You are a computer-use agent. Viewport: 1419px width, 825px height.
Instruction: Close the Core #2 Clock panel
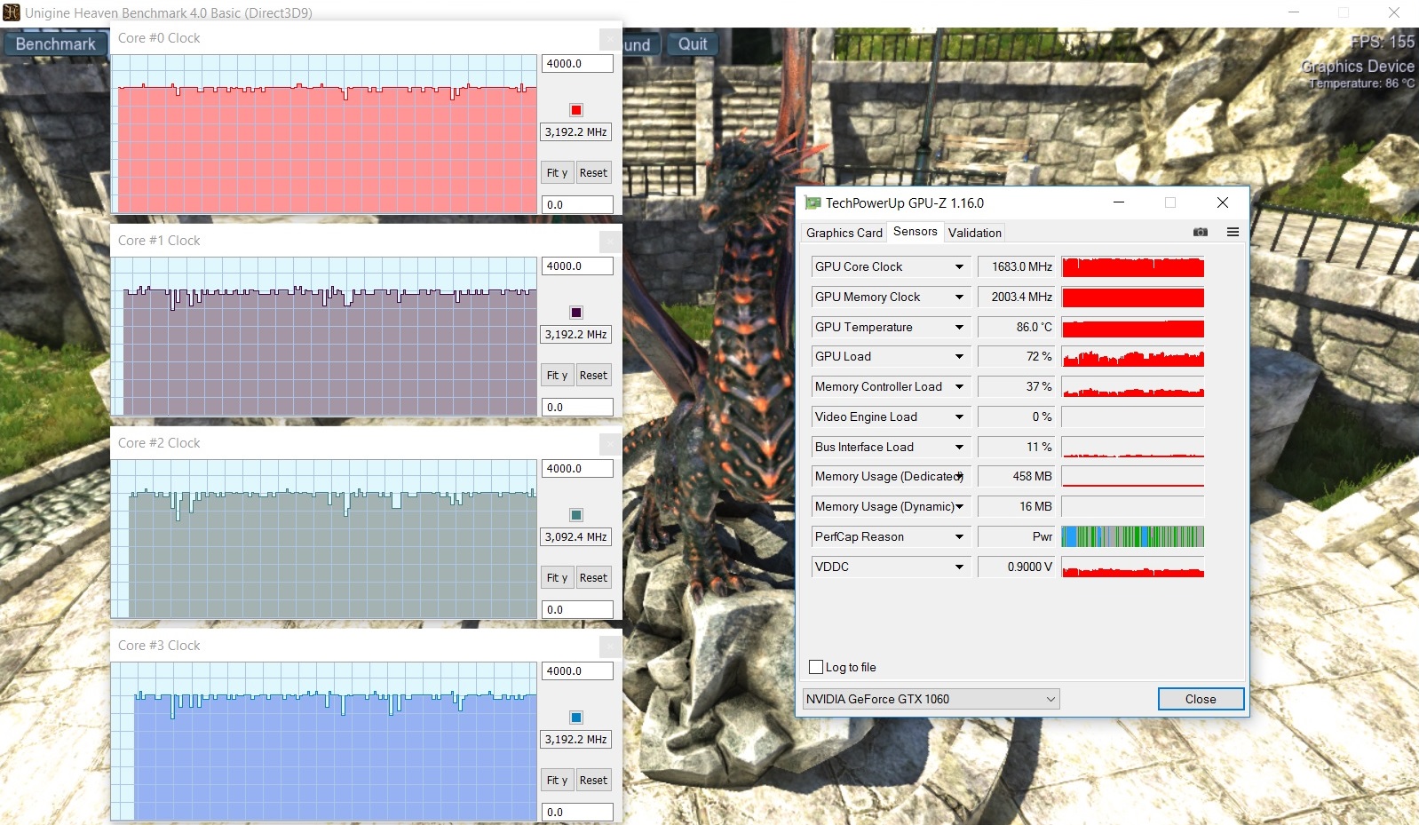(x=610, y=444)
